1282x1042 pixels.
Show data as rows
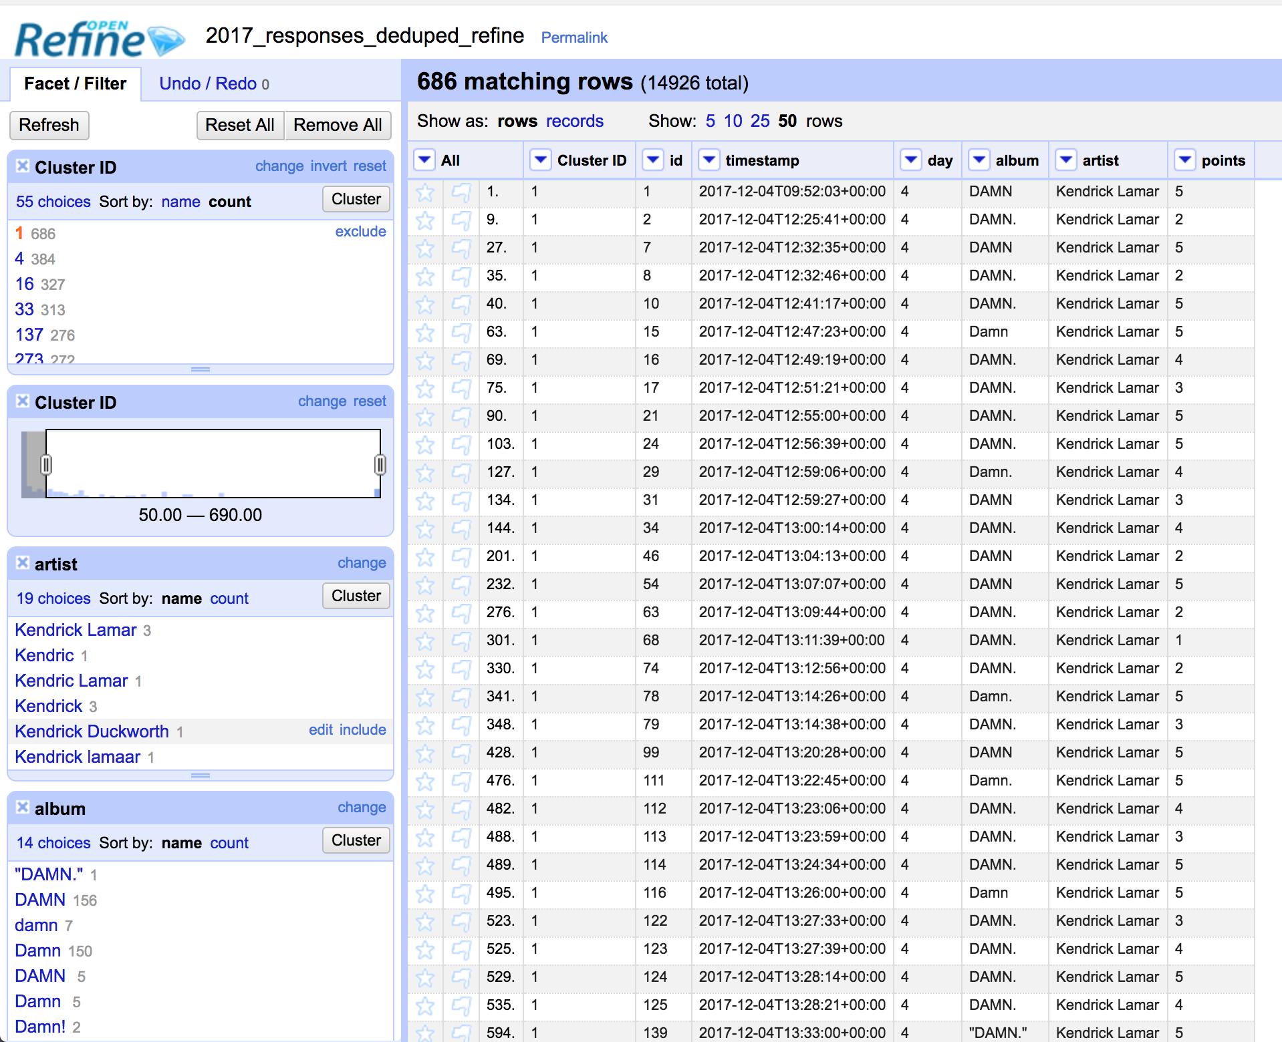(517, 121)
